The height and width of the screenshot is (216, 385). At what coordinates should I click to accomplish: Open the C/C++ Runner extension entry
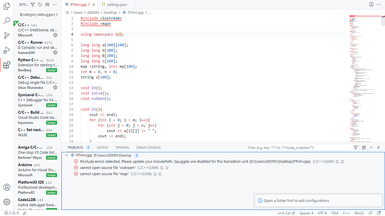point(37,47)
